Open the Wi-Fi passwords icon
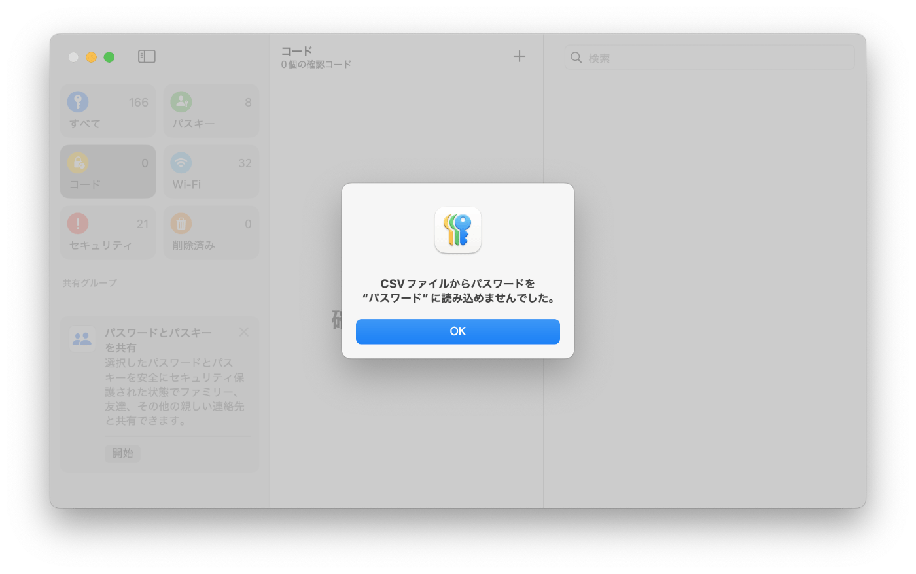This screenshot has height=574, width=916. coord(181,163)
